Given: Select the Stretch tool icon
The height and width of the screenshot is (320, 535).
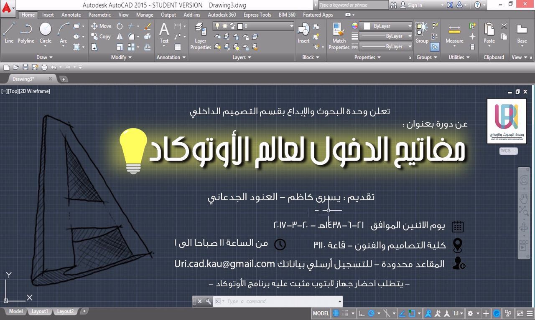Looking at the screenshot, I should [94, 47].
